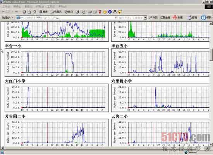
Task: Open the 芳古园二小 traffic graph
Action: pos(57,133)
